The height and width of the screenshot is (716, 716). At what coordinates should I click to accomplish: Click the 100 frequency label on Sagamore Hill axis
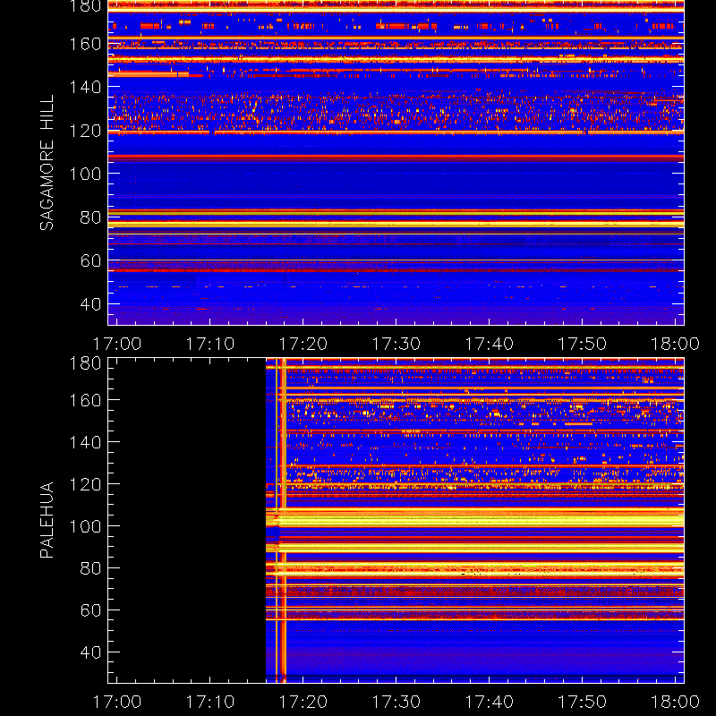[85, 174]
